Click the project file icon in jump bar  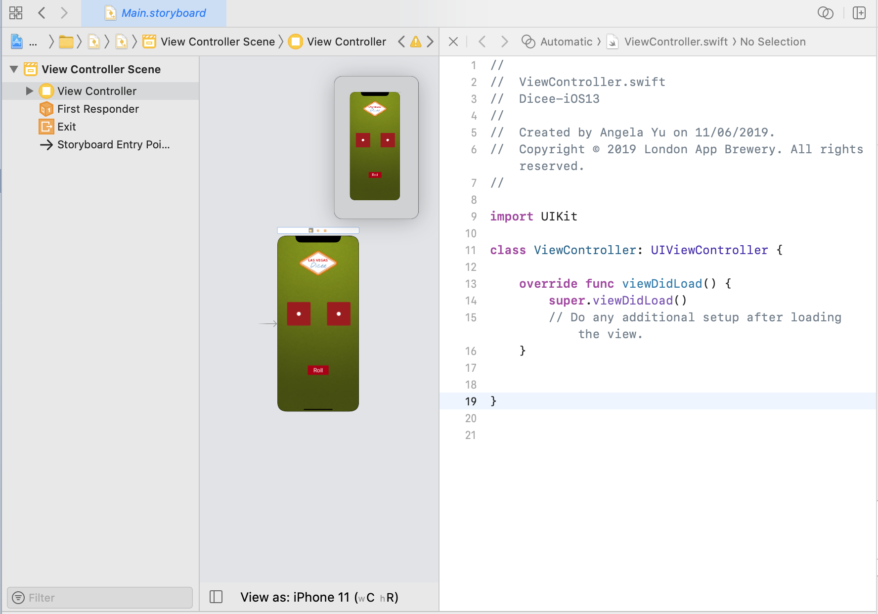click(17, 42)
